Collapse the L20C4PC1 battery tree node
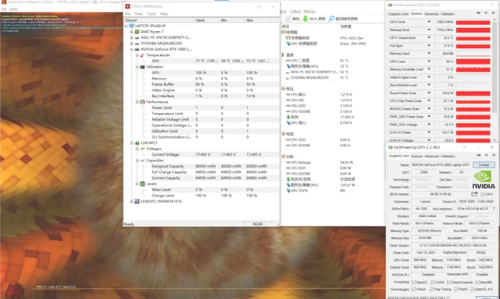 132,143
